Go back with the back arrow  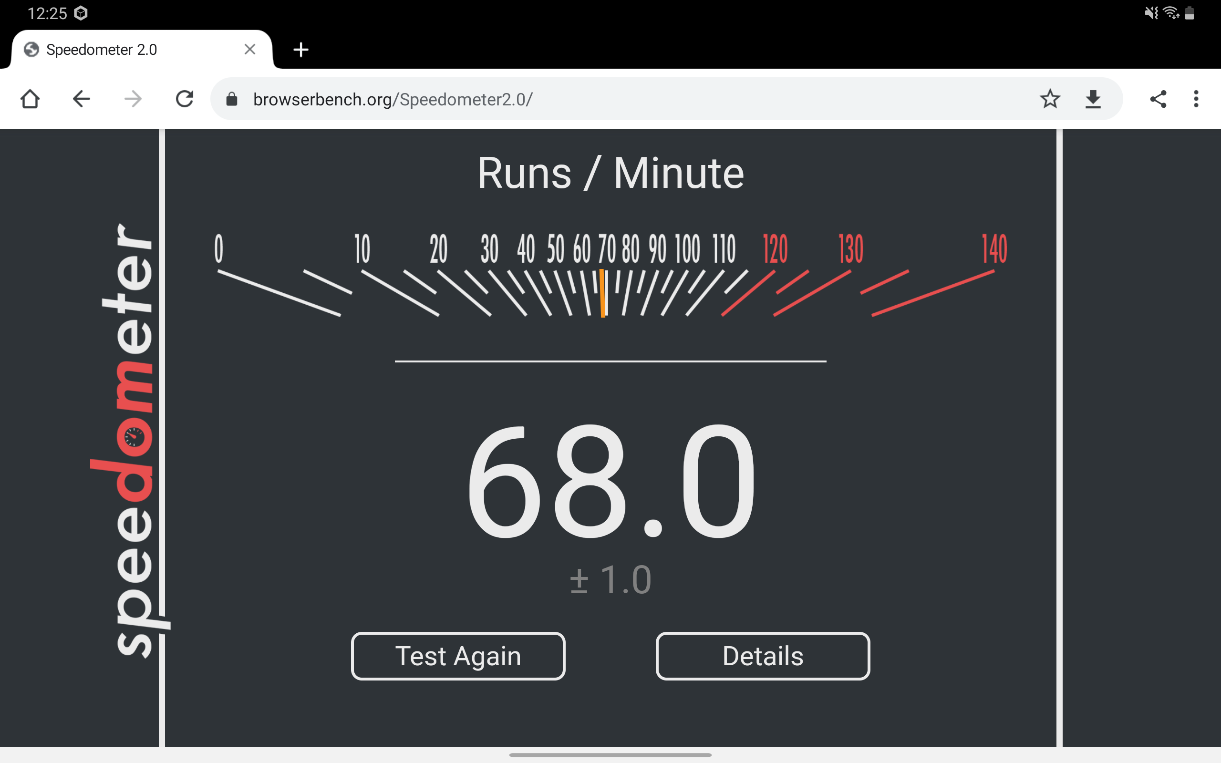coord(81,99)
